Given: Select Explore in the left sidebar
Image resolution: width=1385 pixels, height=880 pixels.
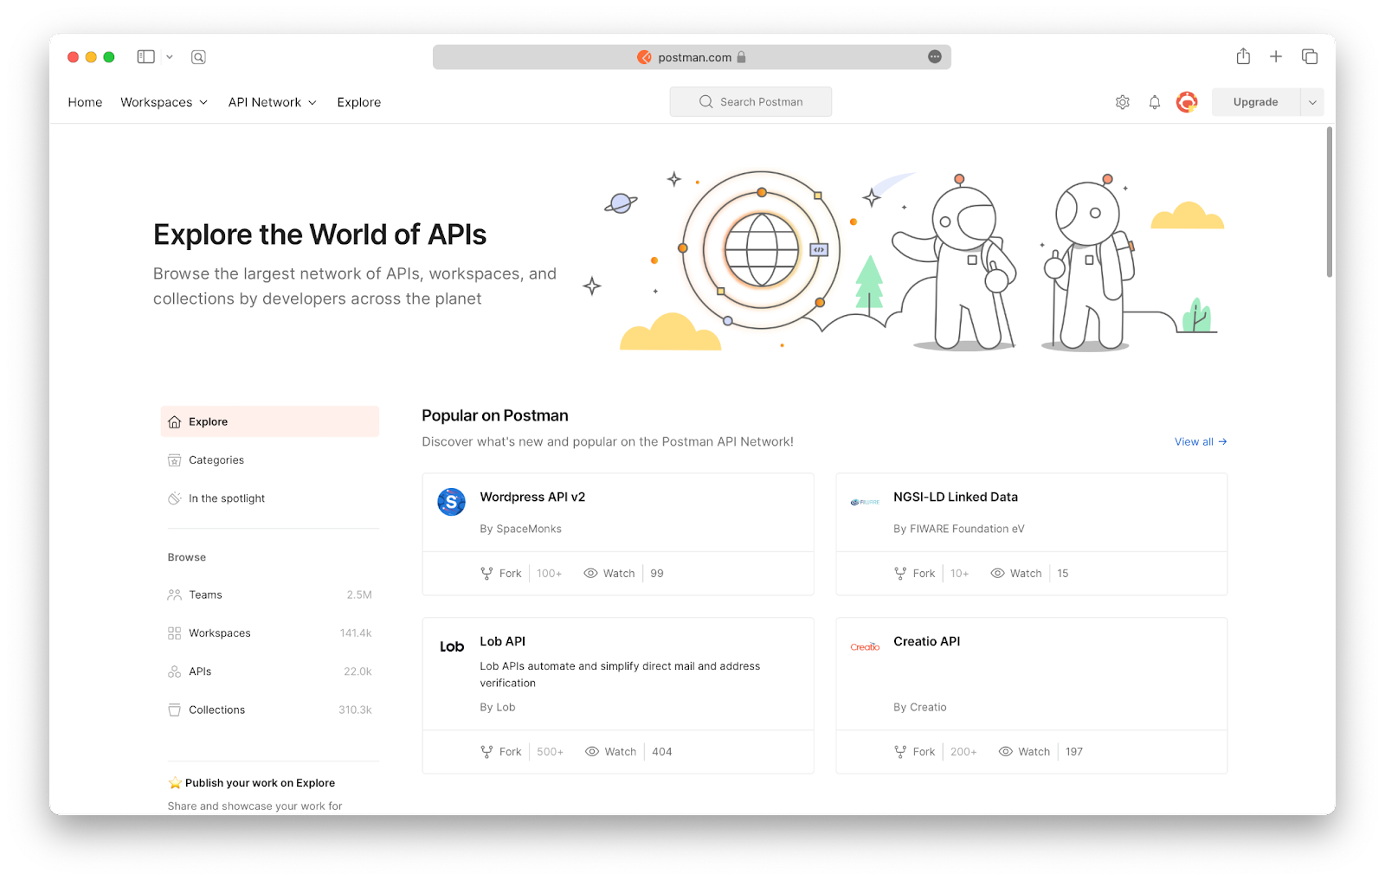Looking at the screenshot, I should pos(270,421).
